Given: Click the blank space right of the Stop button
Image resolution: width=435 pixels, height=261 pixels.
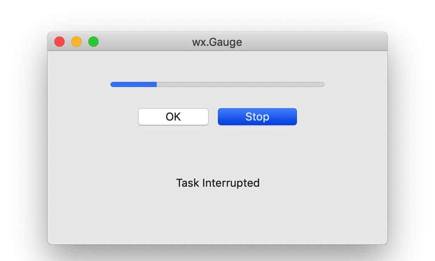Looking at the screenshot, I should [340, 117].
